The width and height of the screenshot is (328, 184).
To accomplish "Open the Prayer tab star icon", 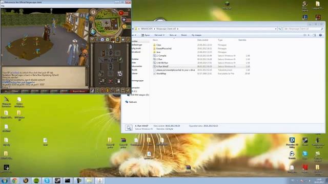I will [x=123, y=39].
